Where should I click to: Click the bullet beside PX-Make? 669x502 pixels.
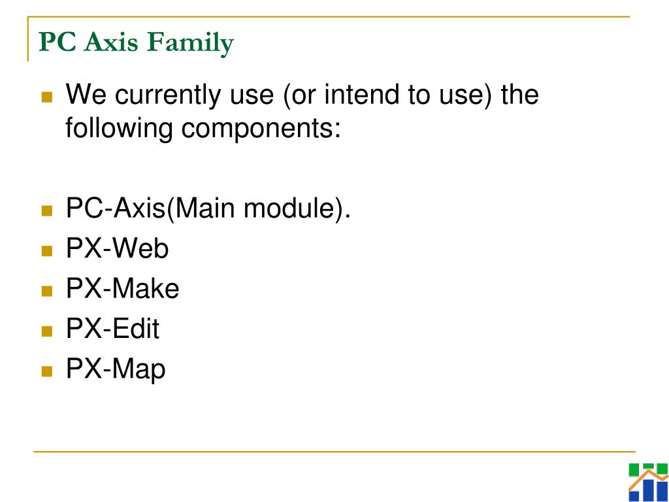pos(47,291)
